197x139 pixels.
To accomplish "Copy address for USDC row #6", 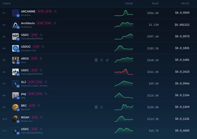I will click(41, 70).
